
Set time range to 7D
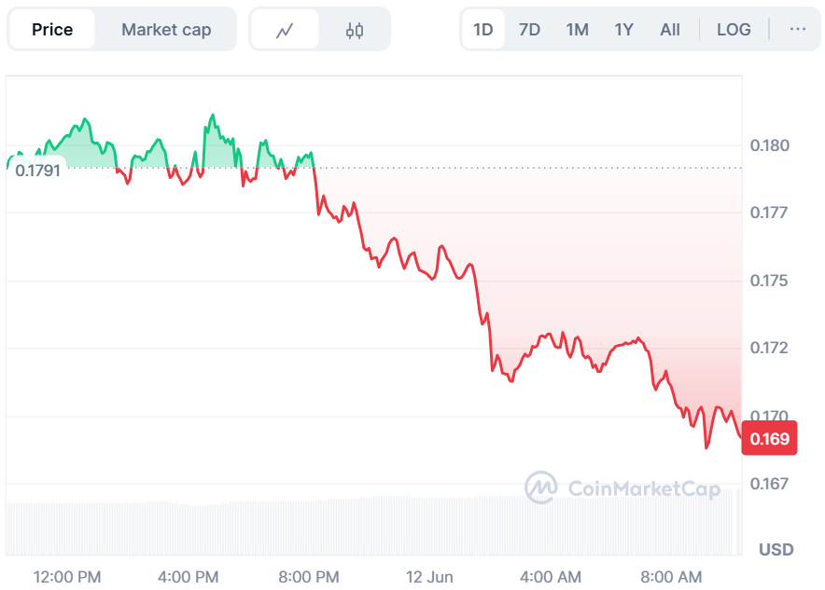click(529, 29)
